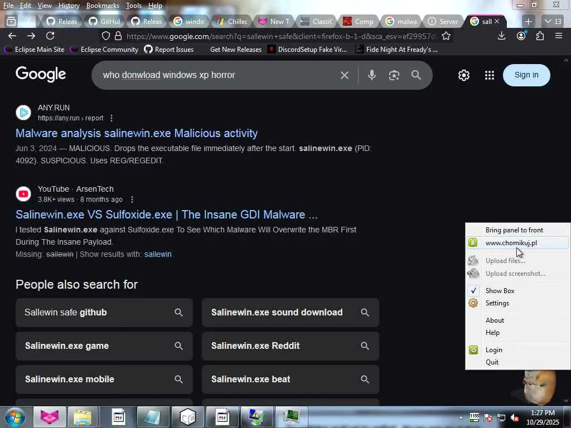This screenshot has height=428, width=571.
Task: Open the more options dots beside the YouTube result
Action: (x=132, y=200)
